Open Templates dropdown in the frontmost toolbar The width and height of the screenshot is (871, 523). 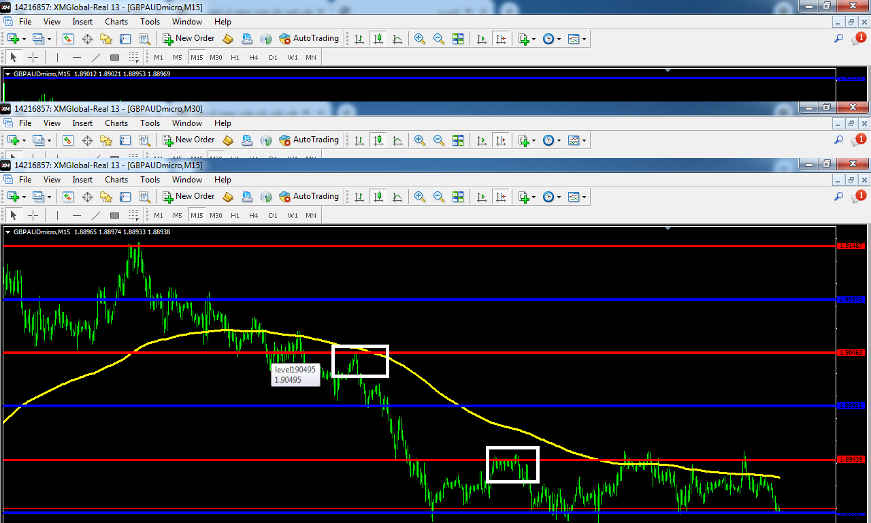click(x=577, y=196)
